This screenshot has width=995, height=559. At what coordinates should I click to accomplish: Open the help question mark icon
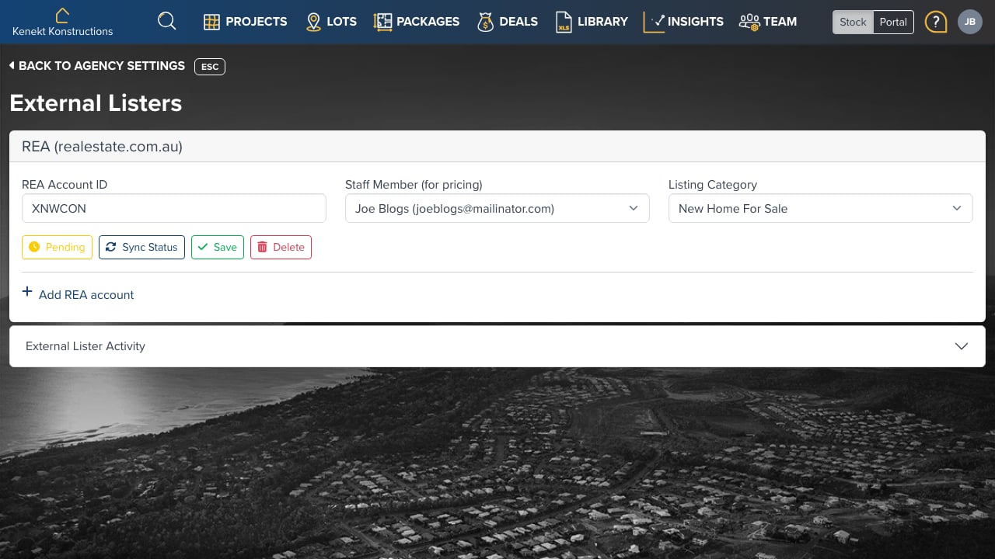point(936,22)
